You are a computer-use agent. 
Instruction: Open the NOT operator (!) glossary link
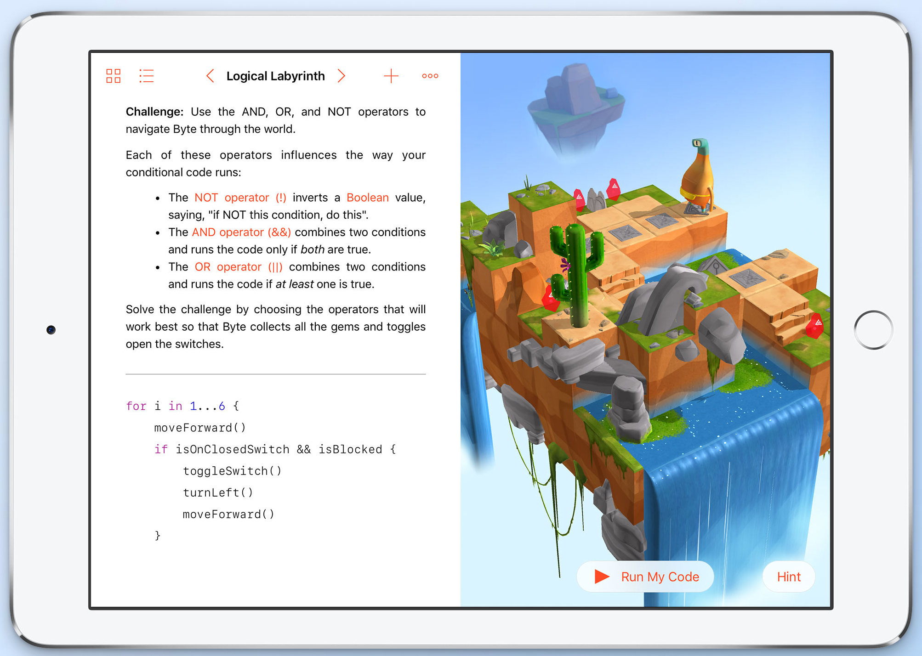(240, 198)
